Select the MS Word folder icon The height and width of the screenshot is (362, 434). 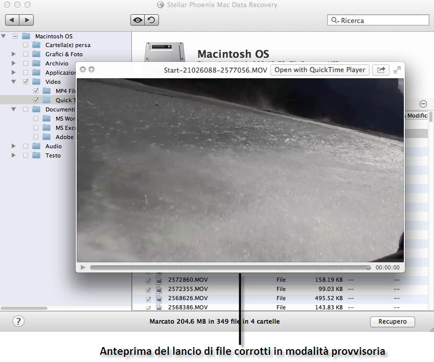coord(47,118)
